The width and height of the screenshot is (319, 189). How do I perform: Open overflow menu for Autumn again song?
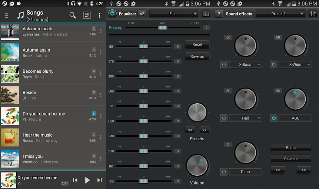click(x=100, y=52)
